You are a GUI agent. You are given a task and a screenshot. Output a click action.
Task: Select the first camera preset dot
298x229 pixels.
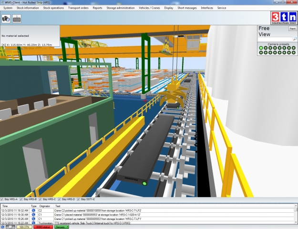click(x=261, y=48)
